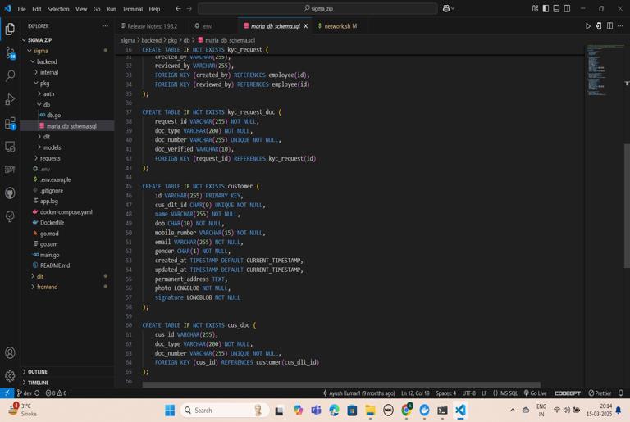Viewport: 630px width, 422px height.
Task: Open Windows Start menu
Action: [170, 411]
